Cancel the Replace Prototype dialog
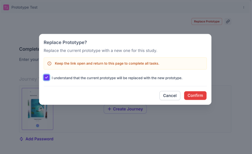 170,95
